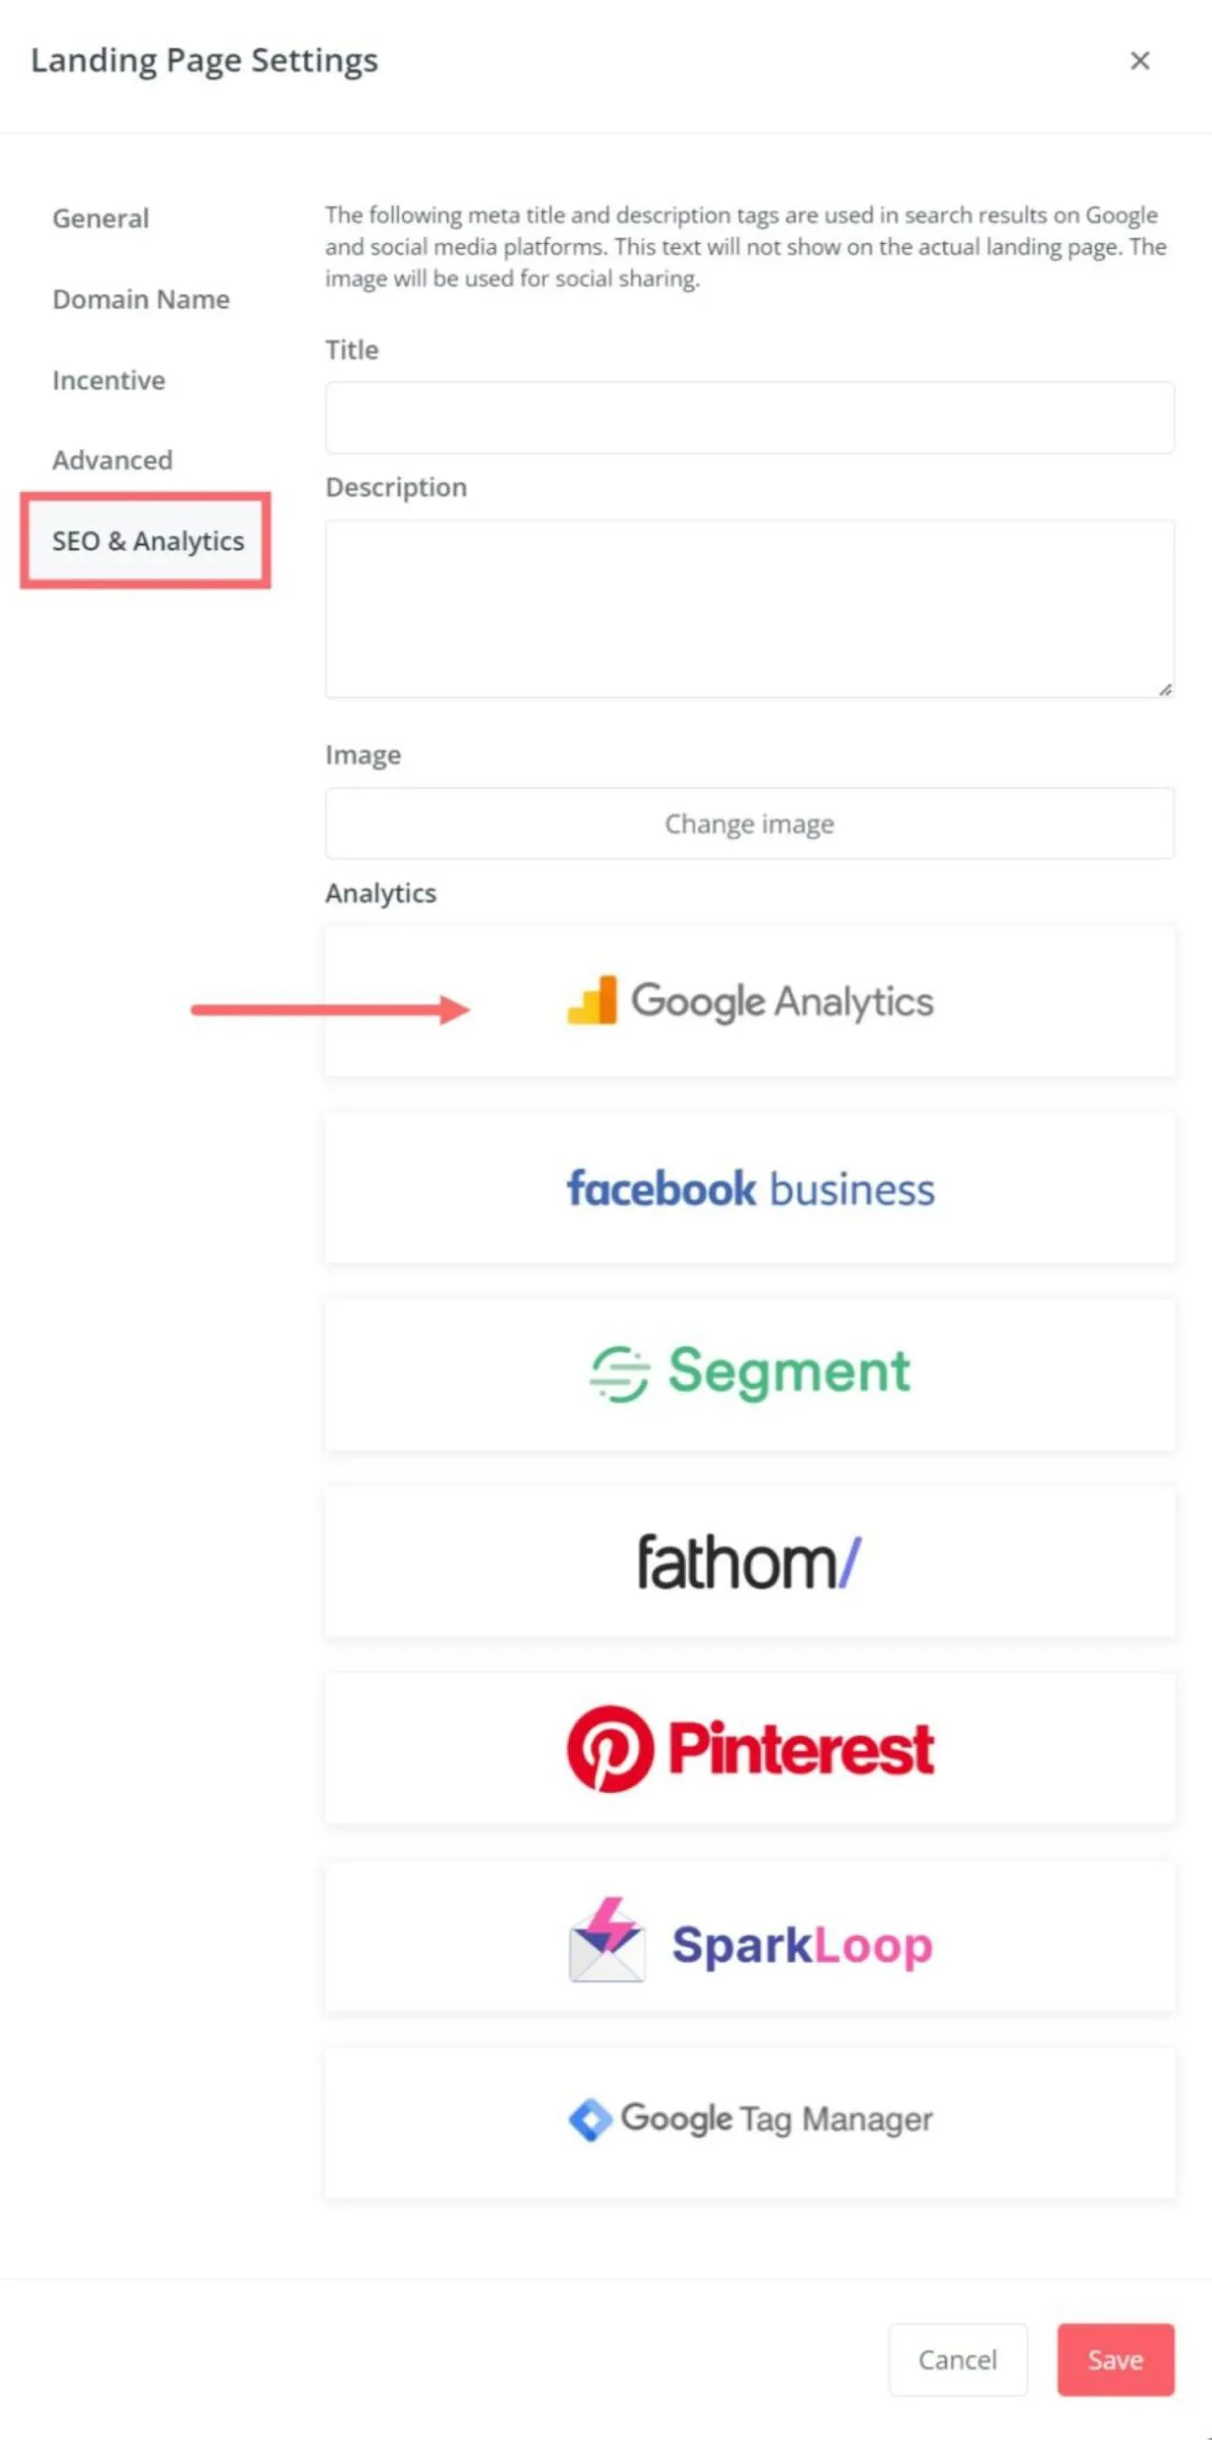Screen dimensions: 1212x2440
Task: Close the Landing Page Settings dialog
Action: 1140,61
